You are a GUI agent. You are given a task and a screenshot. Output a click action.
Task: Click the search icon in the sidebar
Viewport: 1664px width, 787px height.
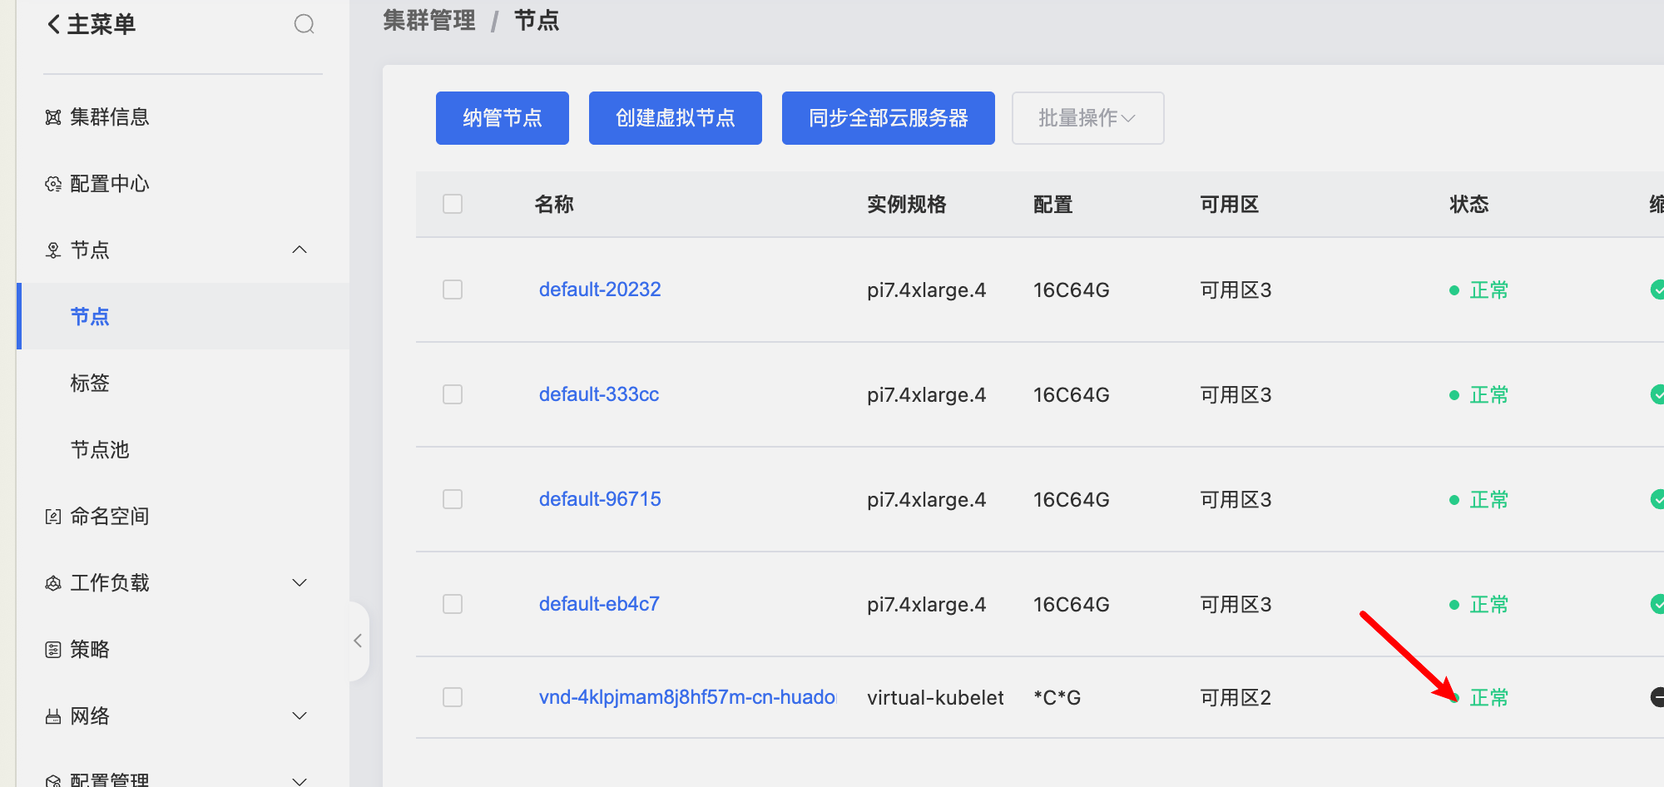tap(305, 24)
